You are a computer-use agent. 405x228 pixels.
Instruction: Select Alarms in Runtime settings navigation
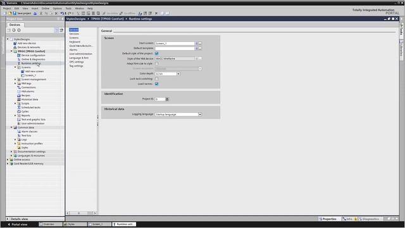click(73, 50)
